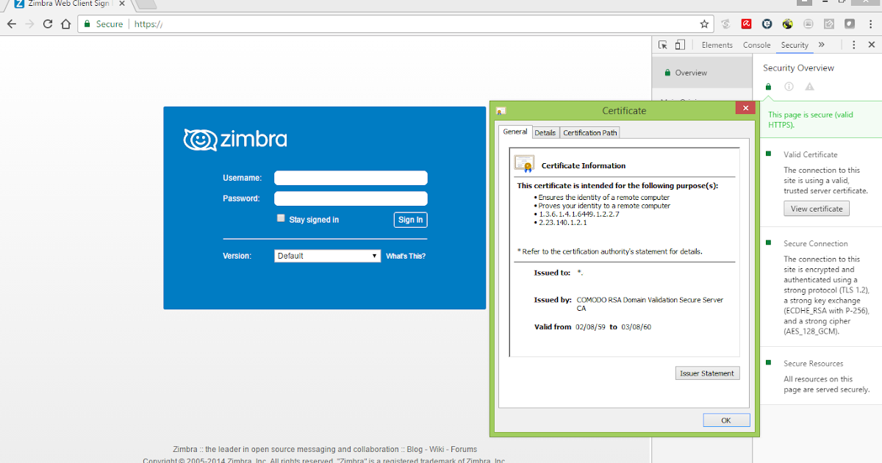Click the '1.3.6.1.4.1.6449.1.2.2.7' purpose entry

[578, 215]
